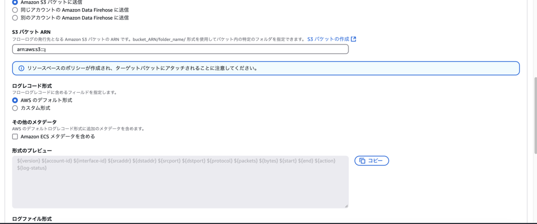Image resolution: width=537 pixels, height=224 pixels.
Task: Select Amazon S3 バケットに送信 radio option
Action: [x=15, y=2]
